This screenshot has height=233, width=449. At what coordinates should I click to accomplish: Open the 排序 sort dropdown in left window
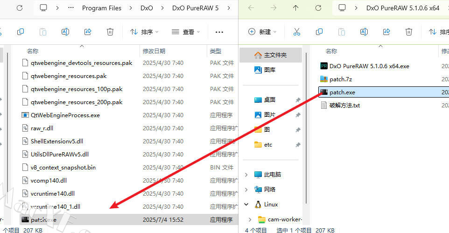(144, 32)
